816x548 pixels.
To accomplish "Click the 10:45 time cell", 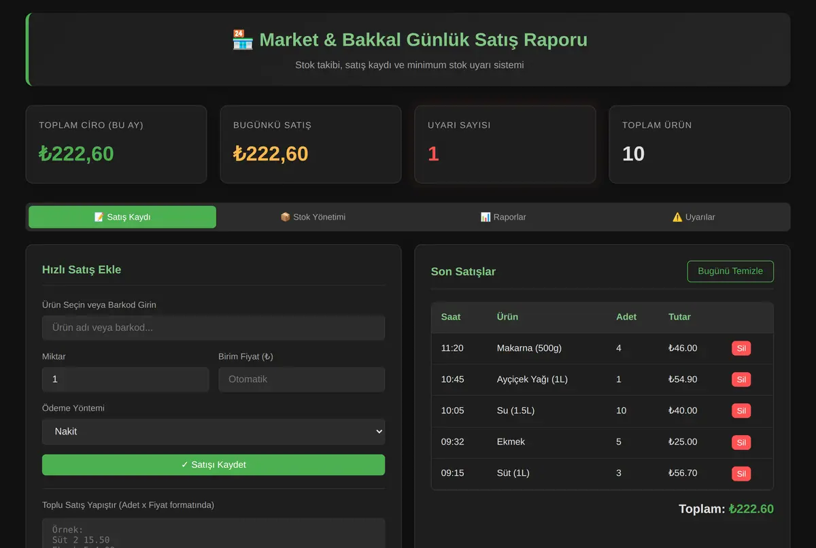I will pyautogui.click(x=452, y=379).
